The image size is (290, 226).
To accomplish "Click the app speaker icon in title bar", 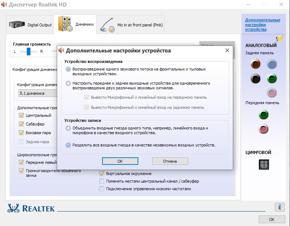I will tap(4, 4).
